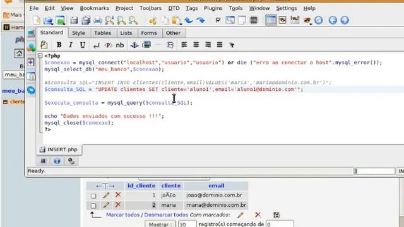The image size is (404, 227).
Task: Insert anchor with anchor icon
Action: (134, 45)
